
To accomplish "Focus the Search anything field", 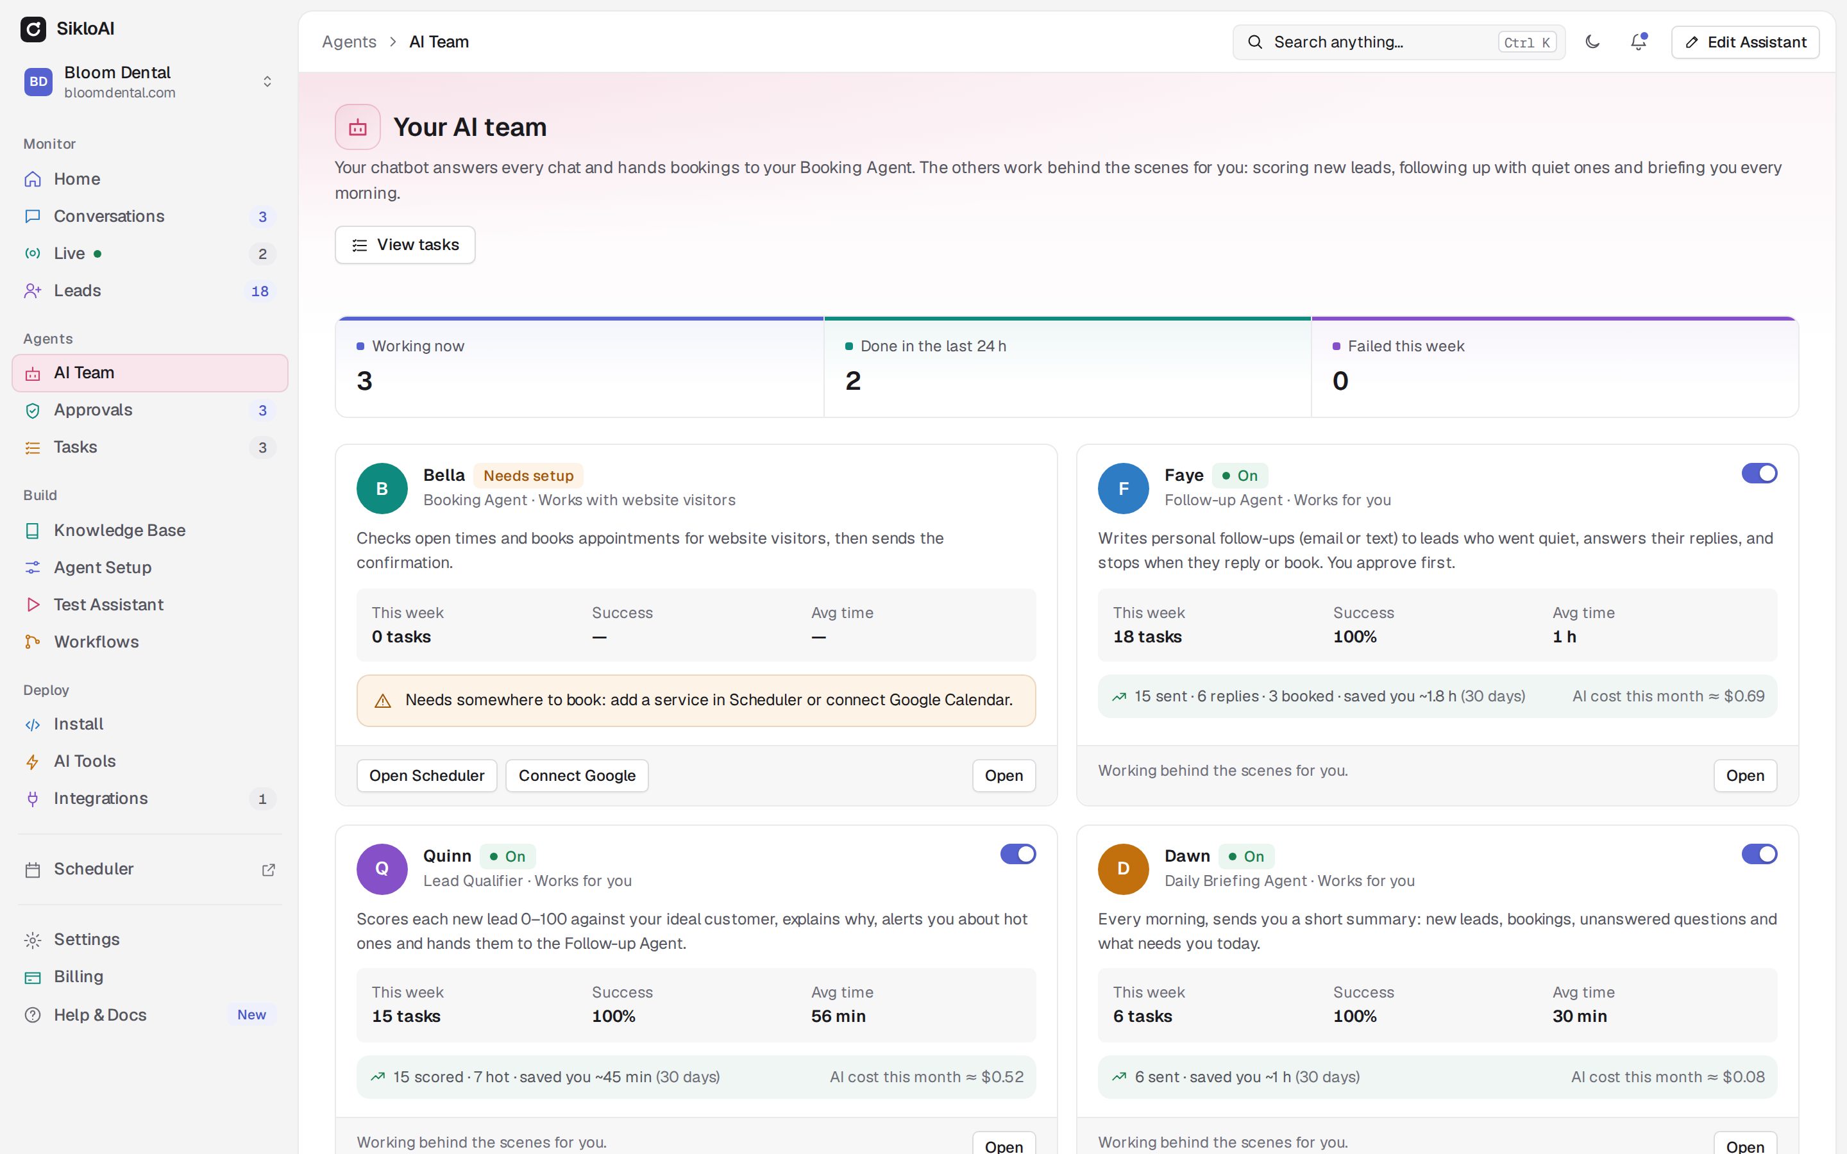I will (x=1398, y=42).
